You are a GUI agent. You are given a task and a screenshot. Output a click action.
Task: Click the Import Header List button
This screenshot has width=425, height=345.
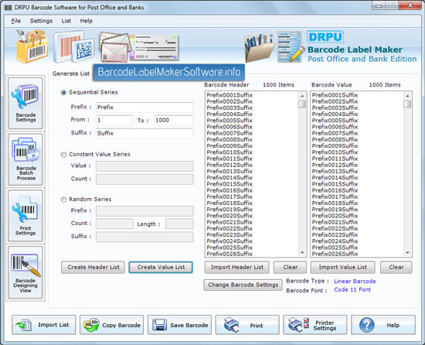point(237,267)
